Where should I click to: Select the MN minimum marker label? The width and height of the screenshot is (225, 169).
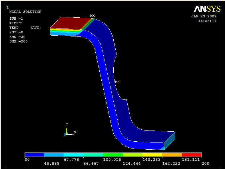(117, 82)
